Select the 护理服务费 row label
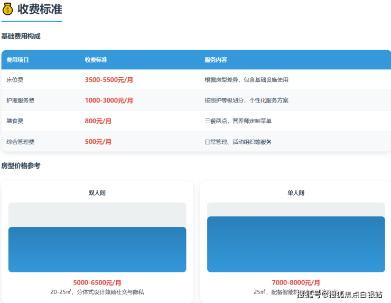 coord(20,100)
